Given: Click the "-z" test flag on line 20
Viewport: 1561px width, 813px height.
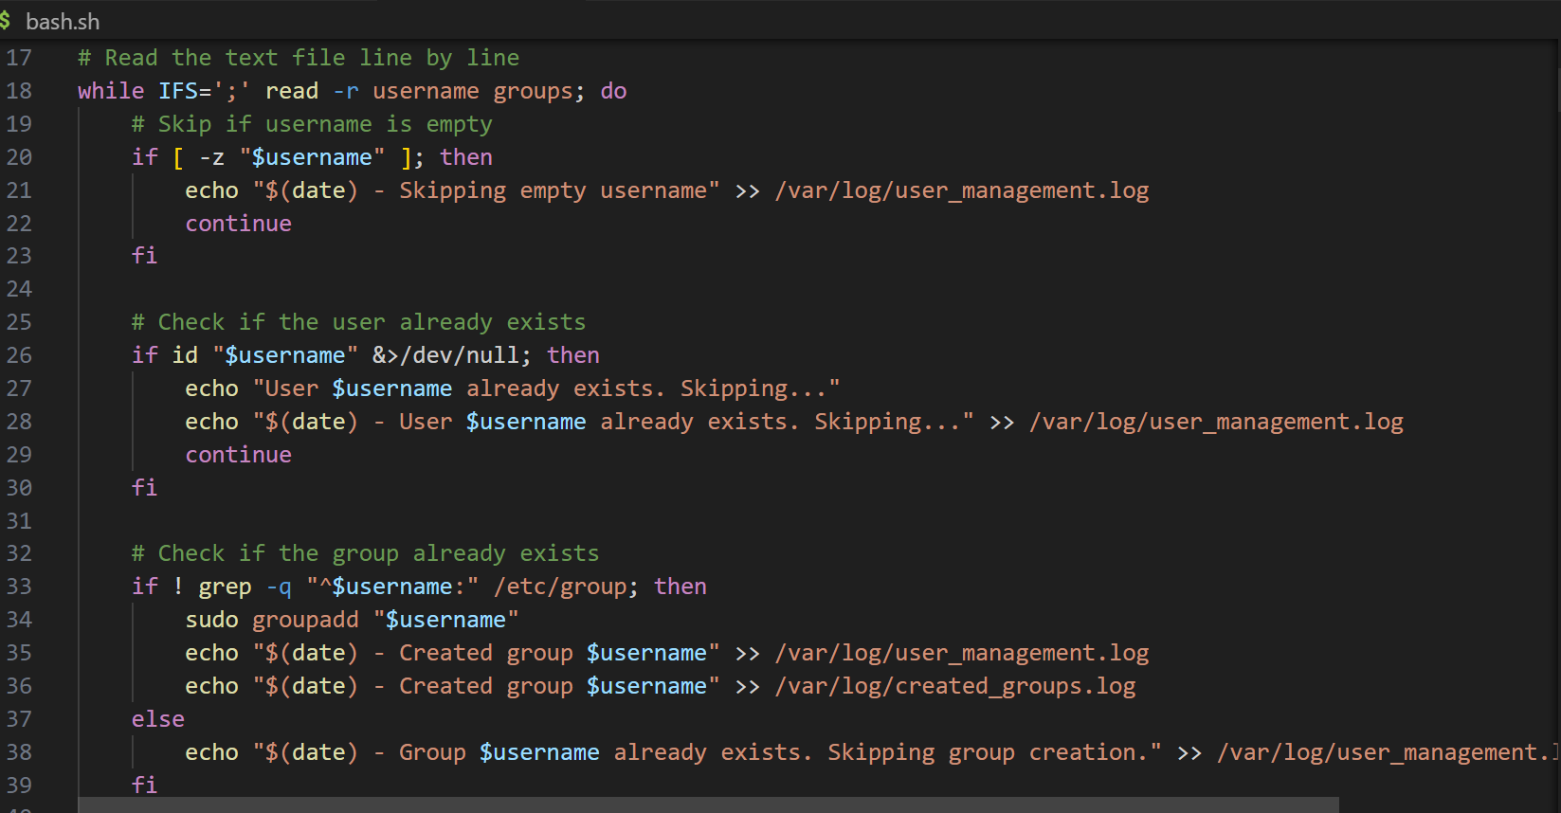Looking at the screenshot, I should (211, 157).
